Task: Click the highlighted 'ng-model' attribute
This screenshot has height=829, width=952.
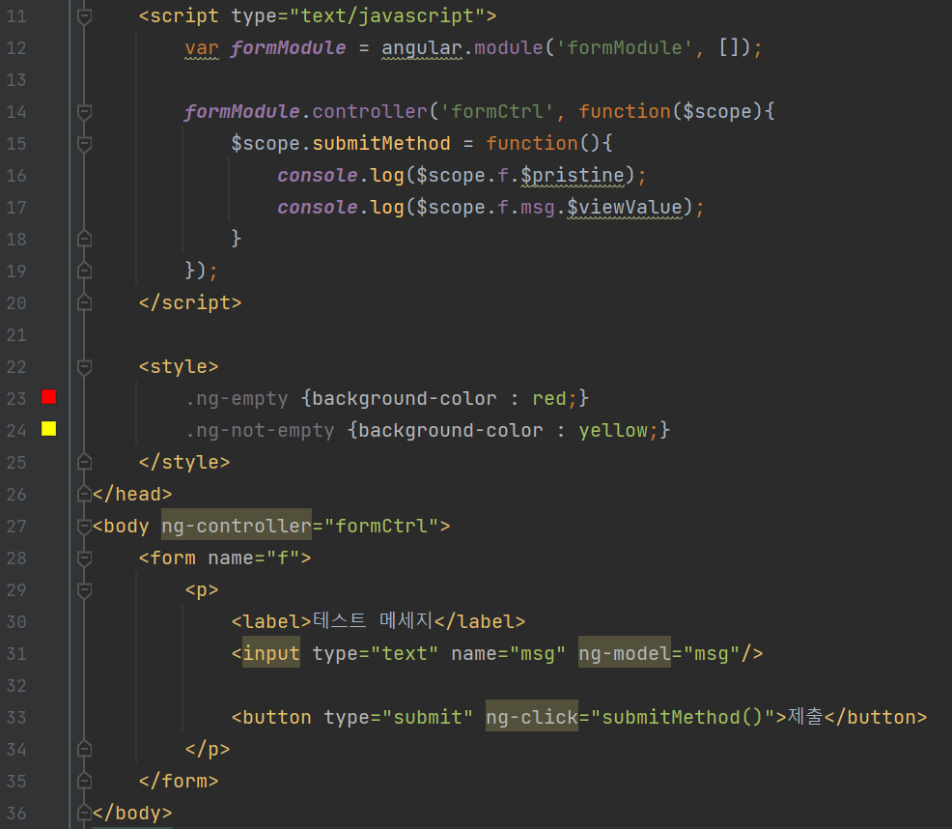Action: pyautogui.click(x=624, y=653)
